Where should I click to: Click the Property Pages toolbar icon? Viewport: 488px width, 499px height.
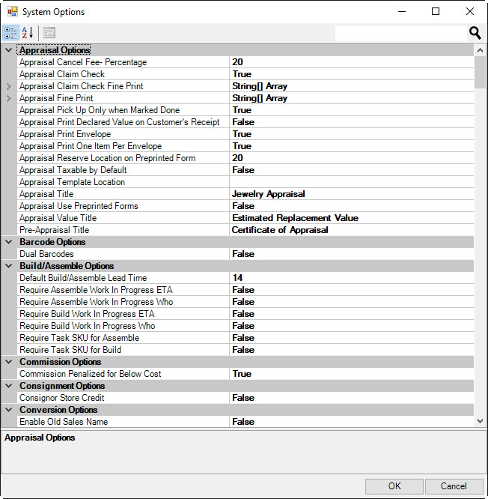point(49,33)
